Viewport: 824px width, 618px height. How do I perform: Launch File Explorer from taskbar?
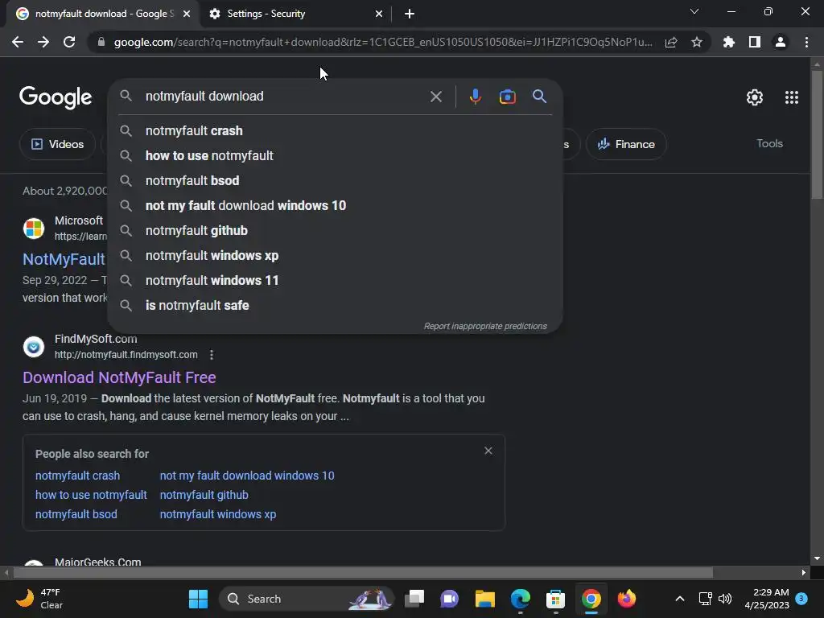pos(484,599)
